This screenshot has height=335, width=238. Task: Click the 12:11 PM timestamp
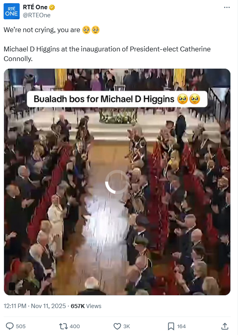(x=15, y=306)
